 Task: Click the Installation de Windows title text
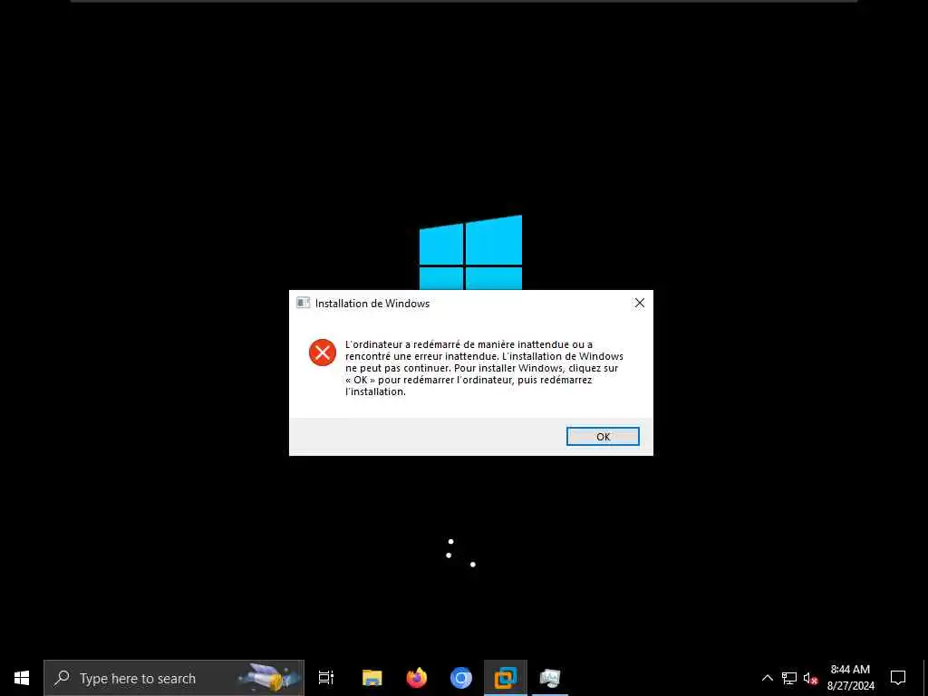click(372, 304)
